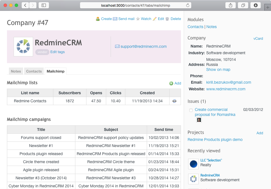The height and width of the screenshot is (189, 271).
Task: Toggle the Safari sidebar button
Action: coord(44,5)
